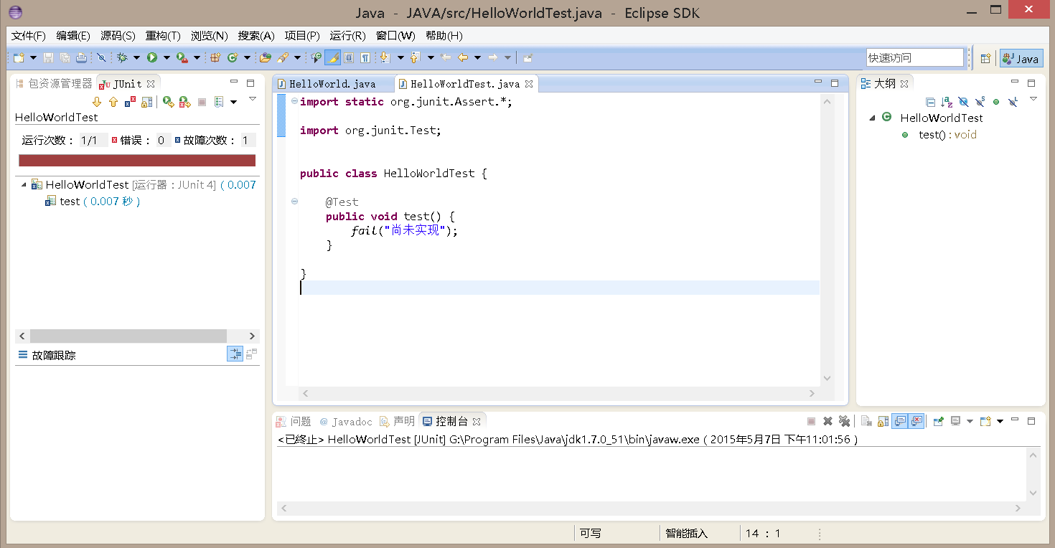The image size is (1055, 548).
Task: Click the Debug bug icon
Action: (122, 57)
